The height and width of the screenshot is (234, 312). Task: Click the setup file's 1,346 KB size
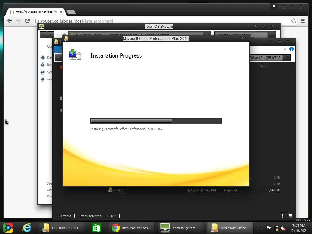pyautogui.click(x=274, y=190)
